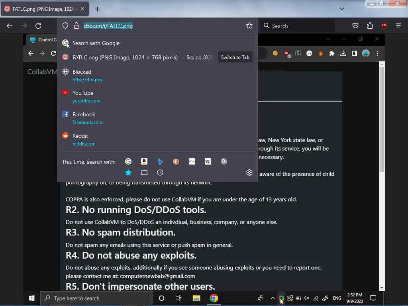Open File Explorer from taskbar

(196, 298)
